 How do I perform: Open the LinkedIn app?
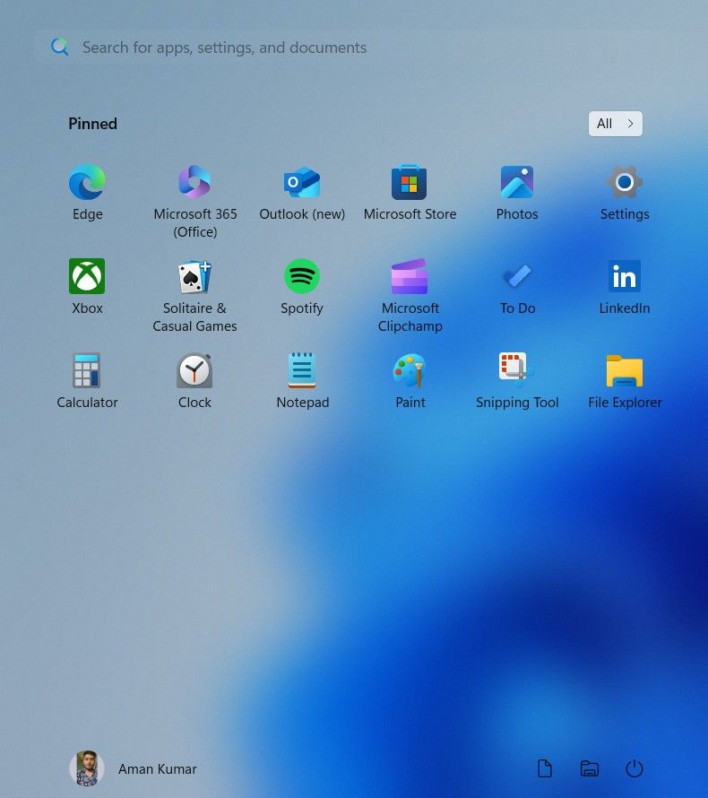(625, 276)
